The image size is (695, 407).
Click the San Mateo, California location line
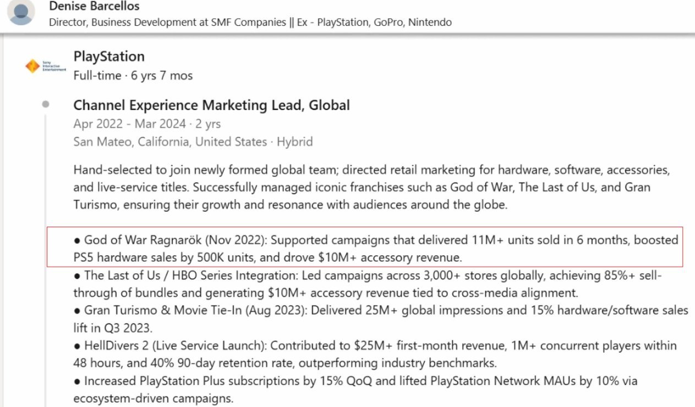tap(170, 142)
